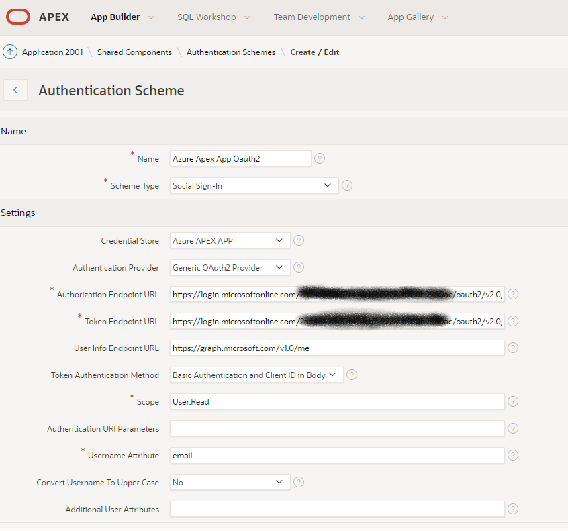The width and height of the screenshot is (568, 531).
Task: Expand the Scheme Type dropdown
Action: [x=254, y=185]
